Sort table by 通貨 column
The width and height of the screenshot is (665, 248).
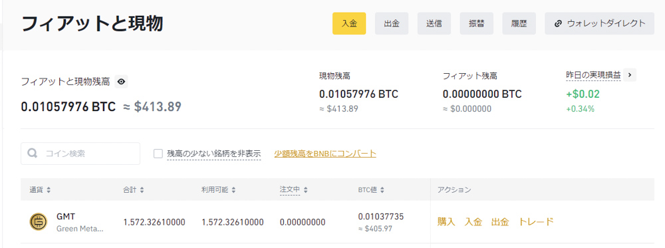click(41, 190)
